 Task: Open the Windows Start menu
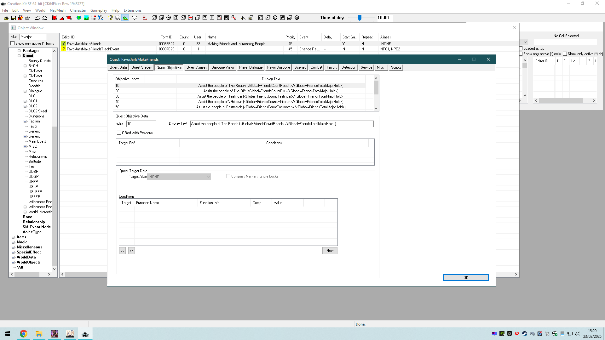click(x=8, y=334)
